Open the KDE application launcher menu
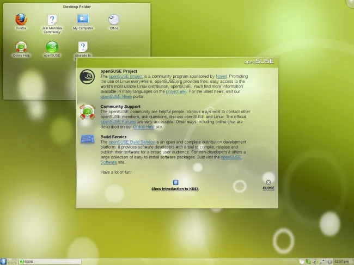 (4, 261)
